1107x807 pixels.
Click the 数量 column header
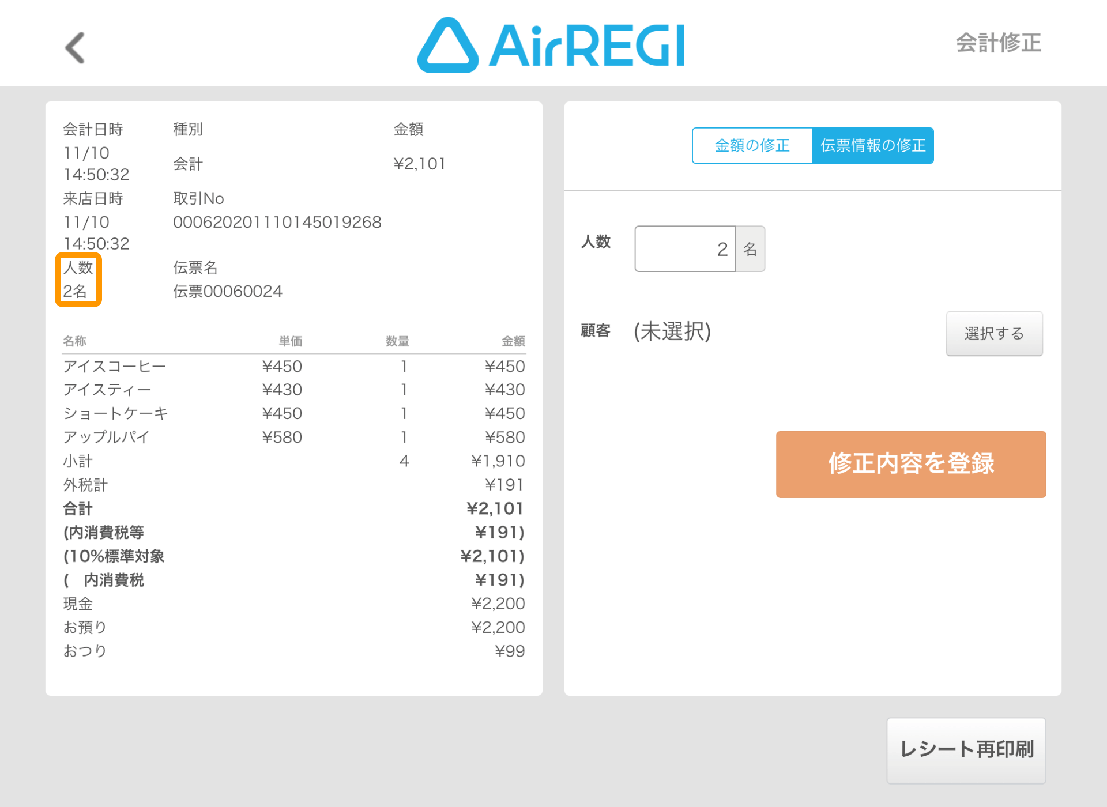point(397,341)
